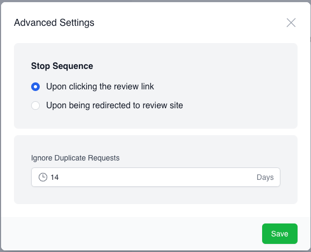Screen dimensions: 311x252
Task: Click the "Days" suffix in the input
Action: pyautogui.click(x=265, y=177)
